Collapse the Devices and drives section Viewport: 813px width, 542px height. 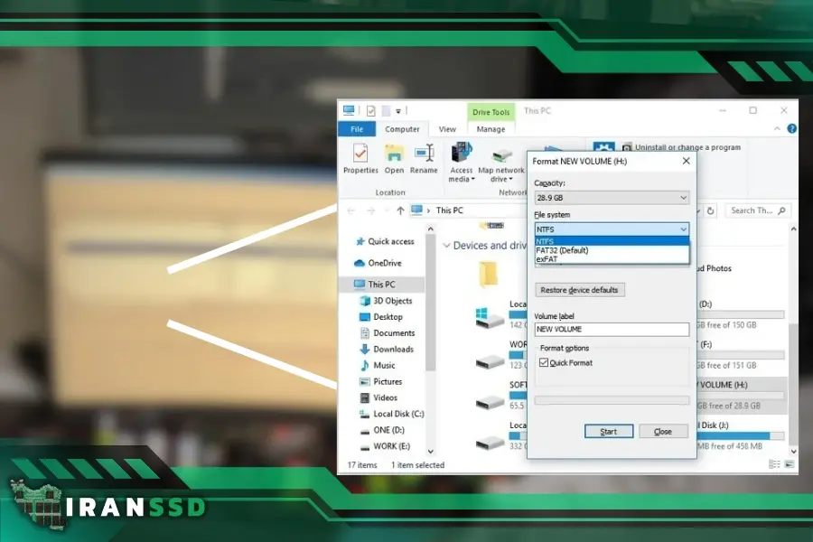[x=447, y=245]
